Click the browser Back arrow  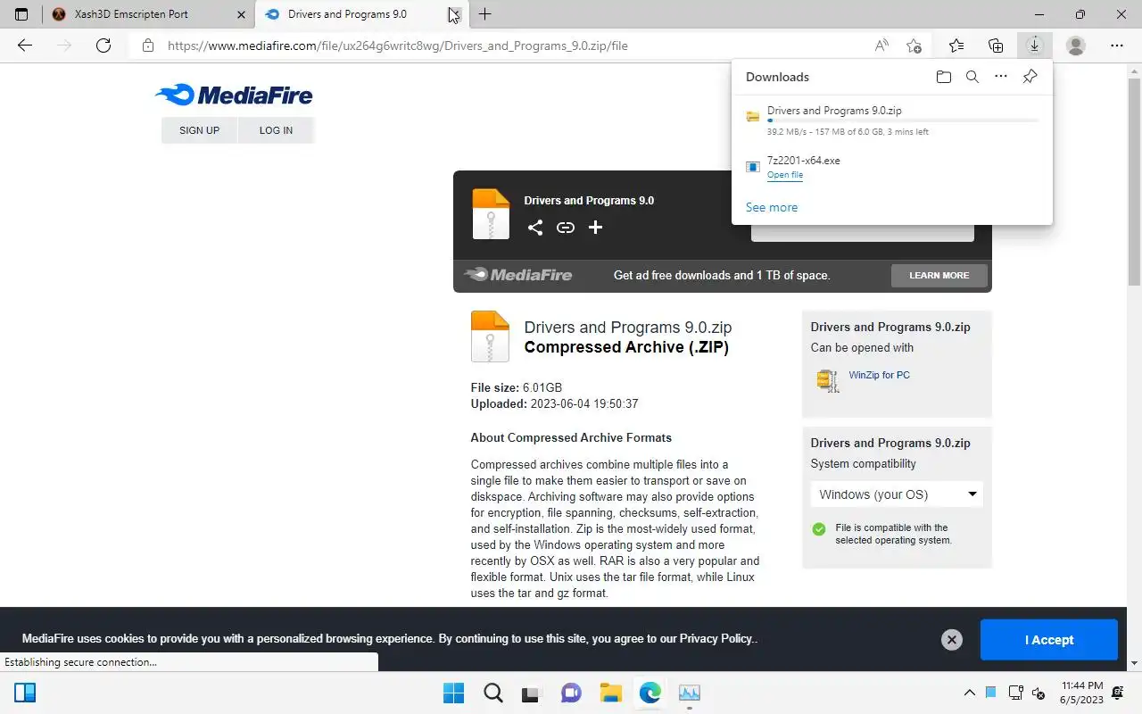point(25,46)
